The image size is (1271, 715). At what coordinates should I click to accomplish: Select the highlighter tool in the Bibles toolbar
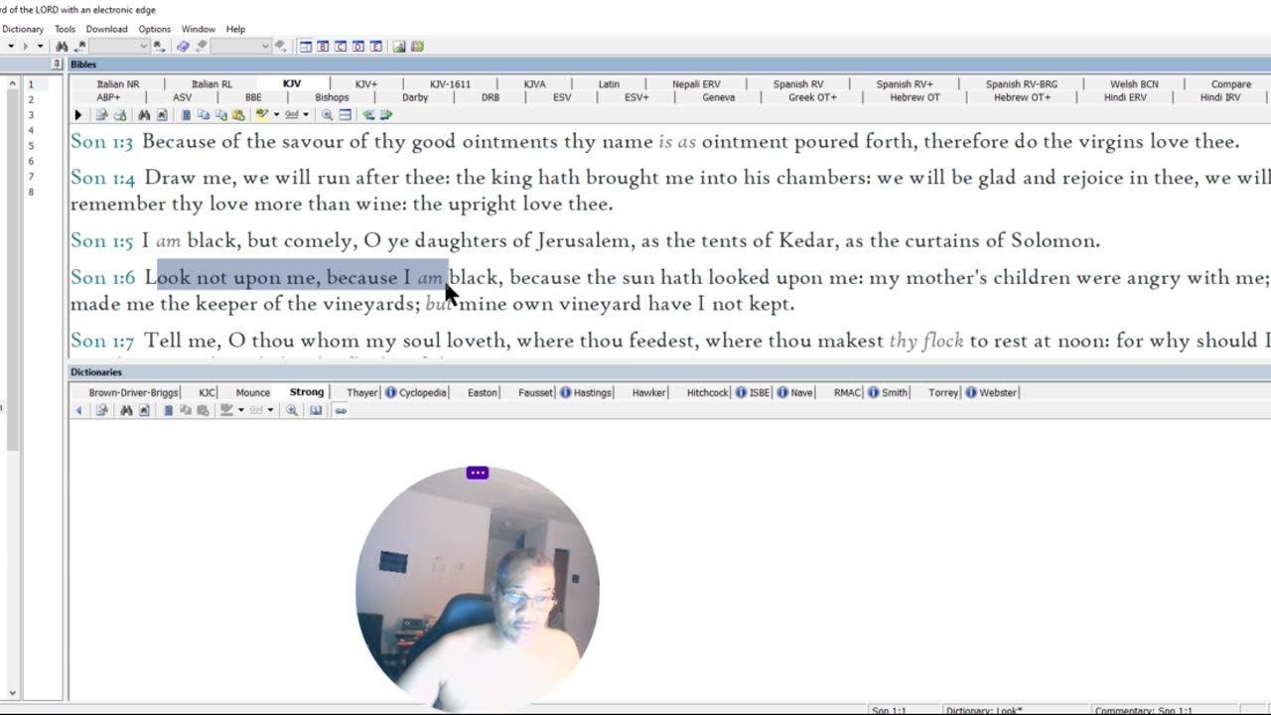click(262, 115)
